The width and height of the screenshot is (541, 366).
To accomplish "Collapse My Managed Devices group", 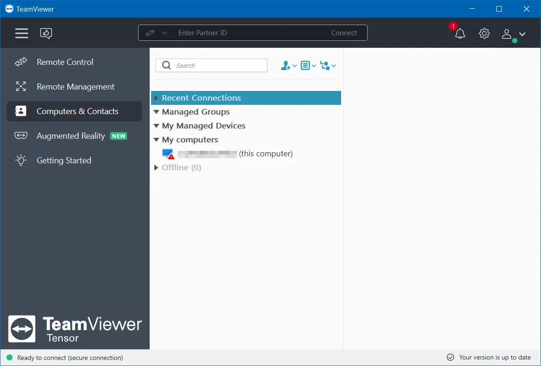I will coord(156,126).
